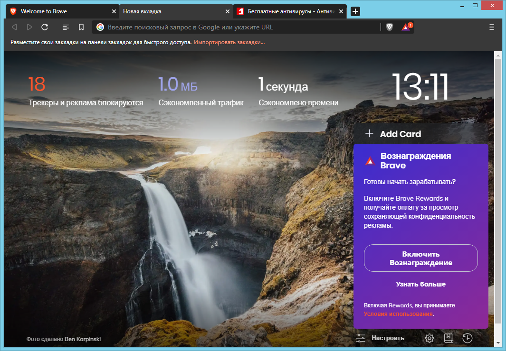
Task: Close the Новая вкладка tab
Action: click(228, 11)
